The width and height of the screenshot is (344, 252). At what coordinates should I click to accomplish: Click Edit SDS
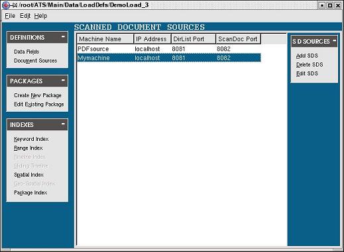[307, 73]
